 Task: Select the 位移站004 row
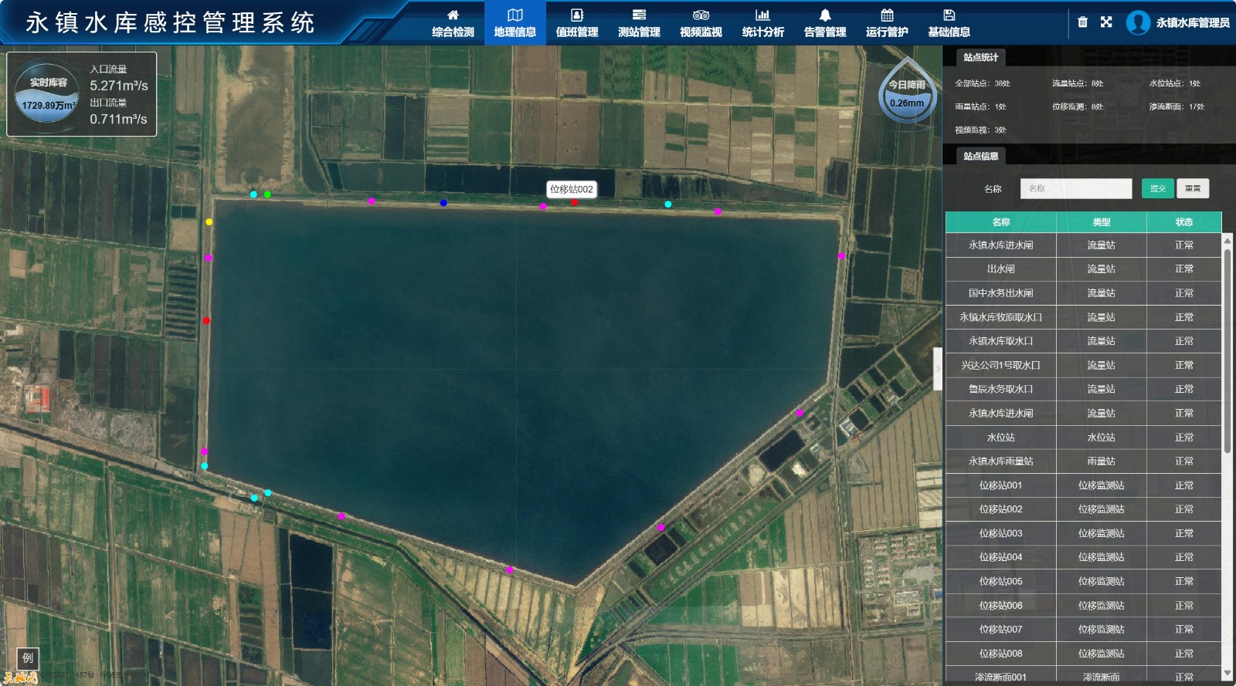[1083, 557]
